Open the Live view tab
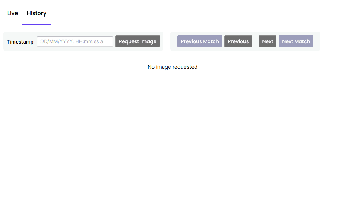 pos(13,13)
